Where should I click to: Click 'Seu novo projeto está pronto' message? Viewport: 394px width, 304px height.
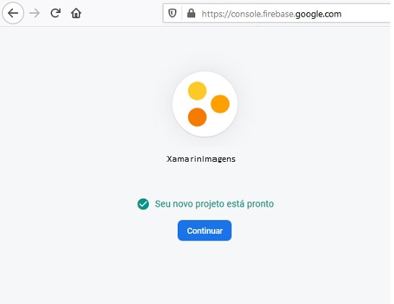(214, 204)
